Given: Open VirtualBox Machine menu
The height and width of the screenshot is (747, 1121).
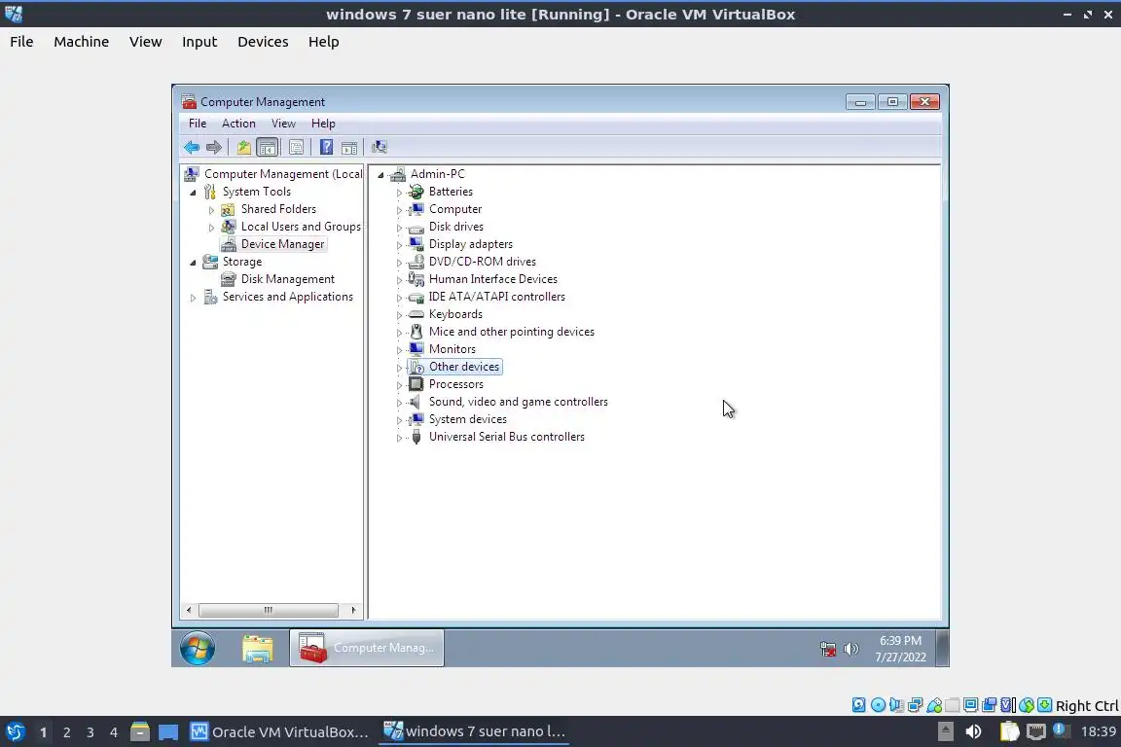Looking at the screenshot, I should click(x=82, y=42).
